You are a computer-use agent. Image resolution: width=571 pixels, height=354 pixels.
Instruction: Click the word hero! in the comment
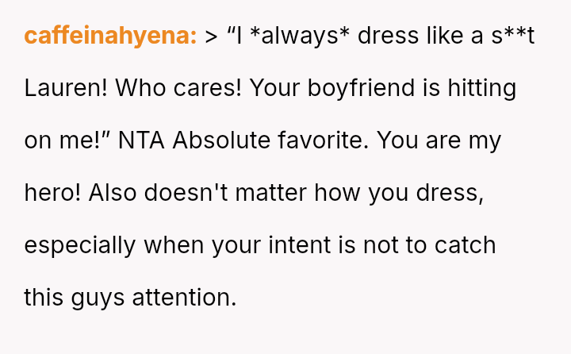pos(52,193)
